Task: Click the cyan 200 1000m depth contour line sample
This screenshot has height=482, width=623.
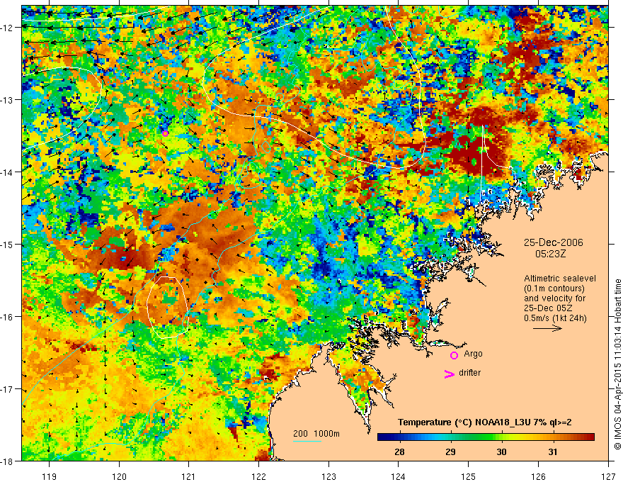Action: tap(307, 441)
